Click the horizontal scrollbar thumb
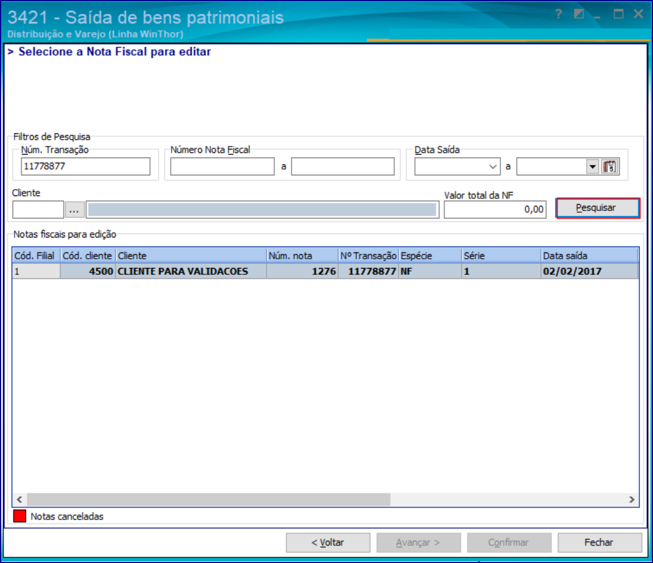The height and width of the screenshot is (563, 653). [209, 499]
